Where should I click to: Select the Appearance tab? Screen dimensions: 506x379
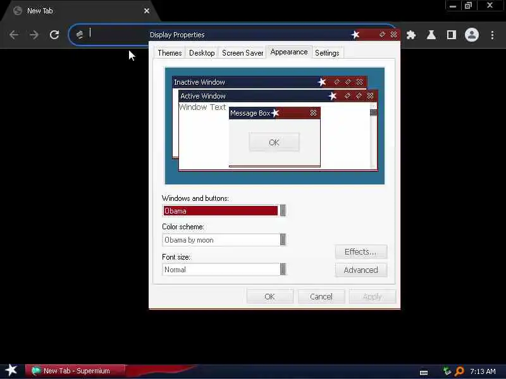(289, 52)
